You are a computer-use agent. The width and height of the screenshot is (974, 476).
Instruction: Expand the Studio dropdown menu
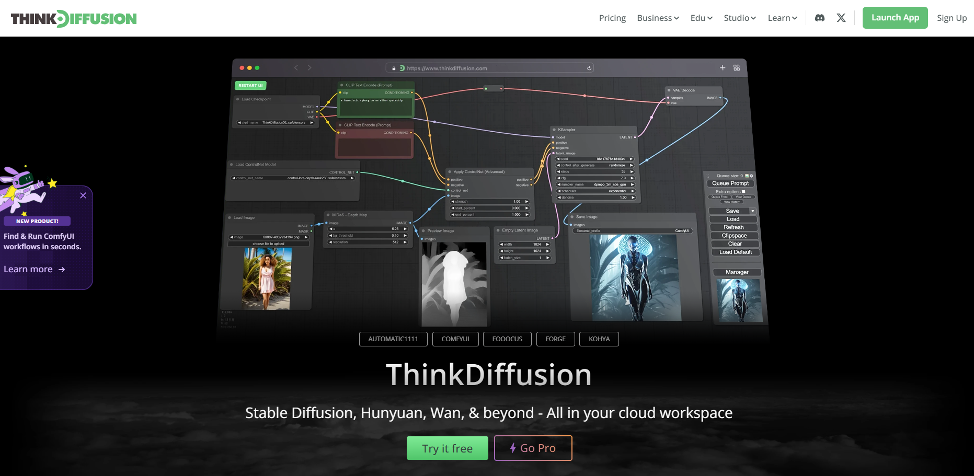740,18
